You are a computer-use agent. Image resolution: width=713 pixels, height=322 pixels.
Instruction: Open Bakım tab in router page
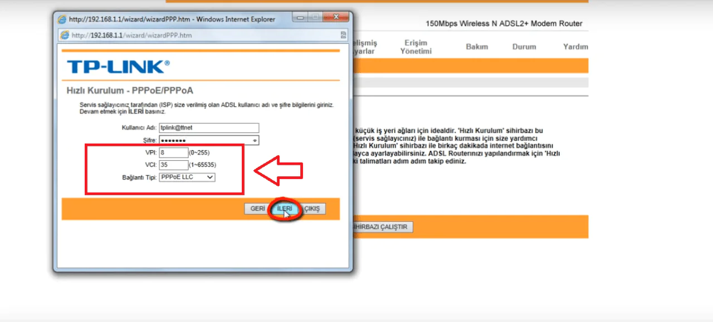[x=477, y=47]
